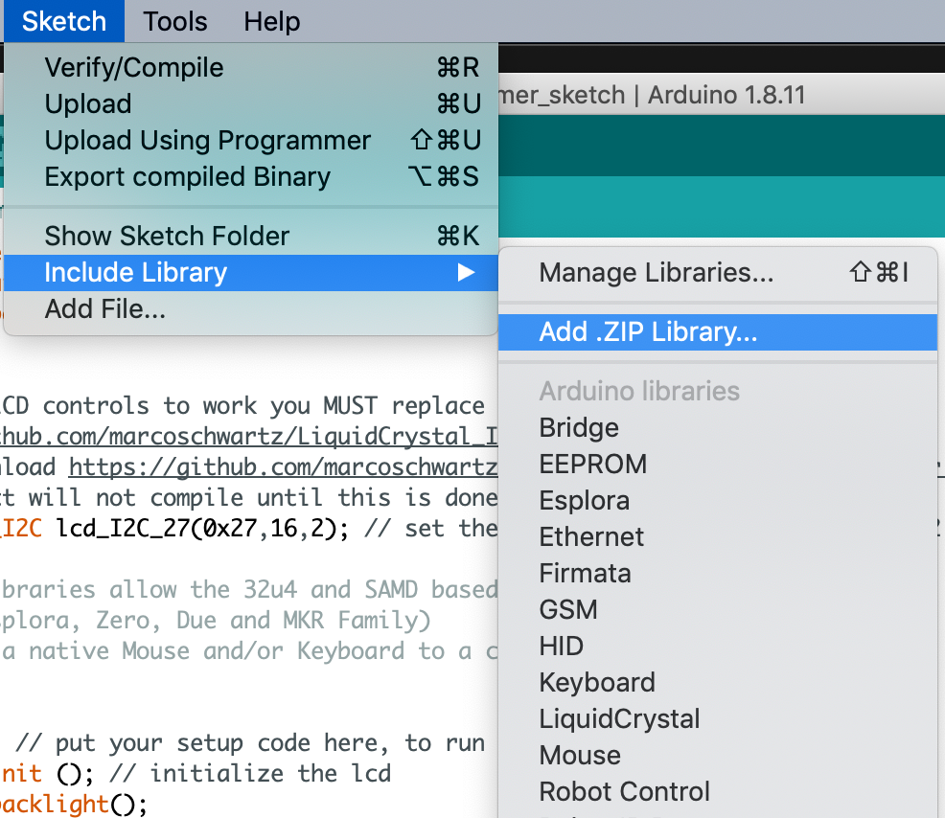Choose Upload Using Programmer

point(251,141)
